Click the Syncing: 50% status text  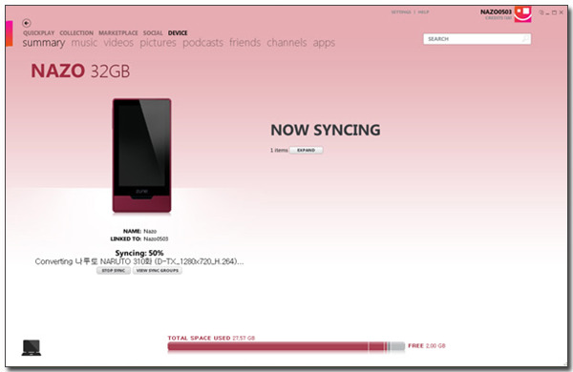point(139,253)
